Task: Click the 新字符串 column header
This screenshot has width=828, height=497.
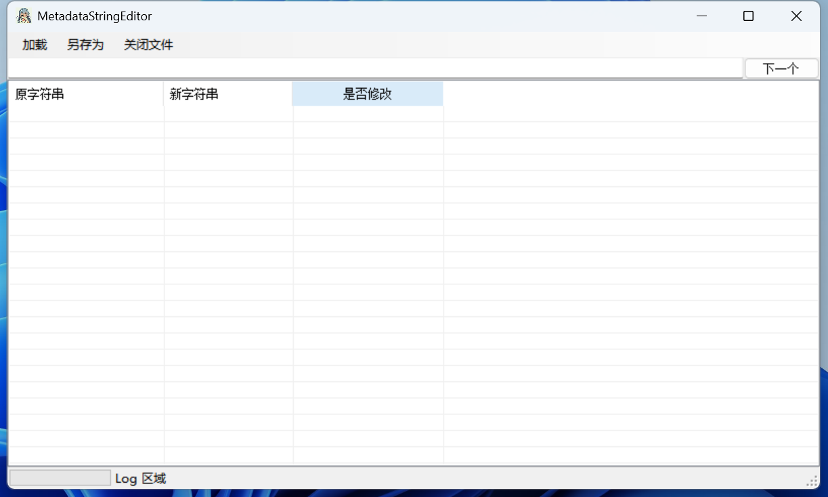Action: pyautogui.click(x=227, y=94)
